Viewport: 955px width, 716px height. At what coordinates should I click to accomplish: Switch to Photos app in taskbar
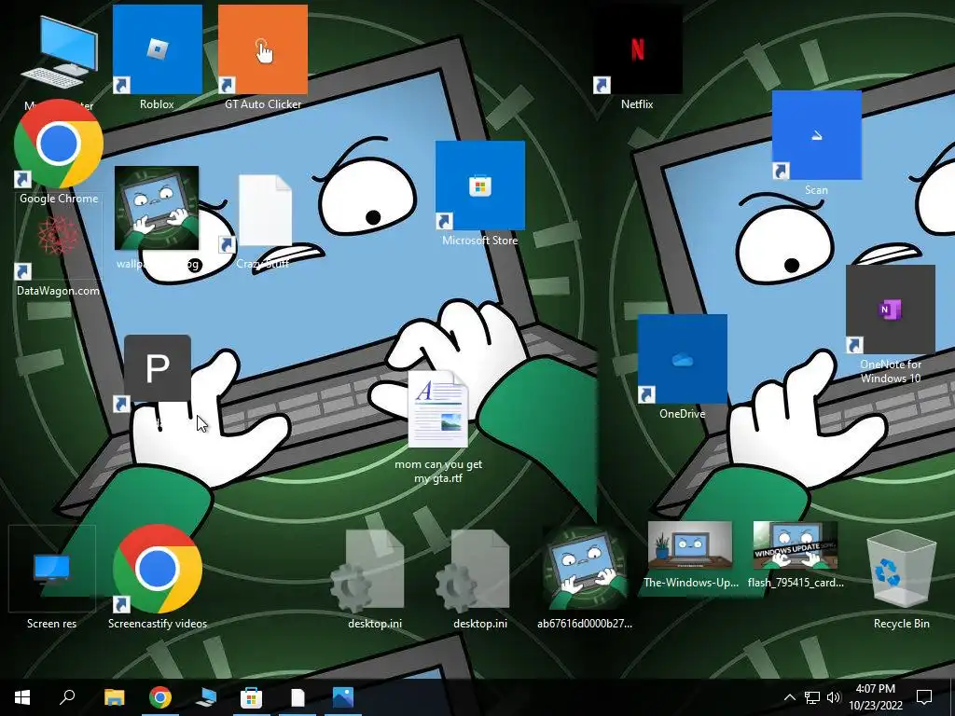(x=343, y=697)
